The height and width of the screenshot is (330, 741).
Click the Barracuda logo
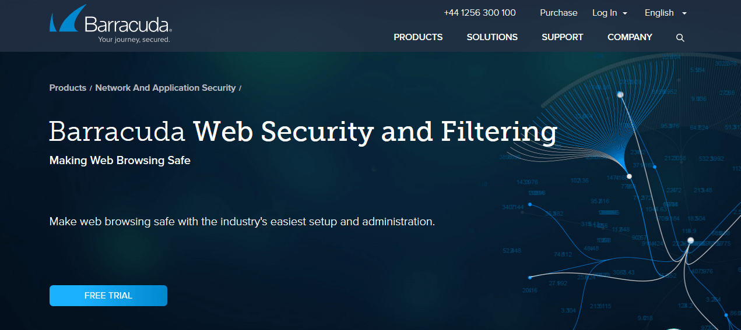tap(110, 24)
